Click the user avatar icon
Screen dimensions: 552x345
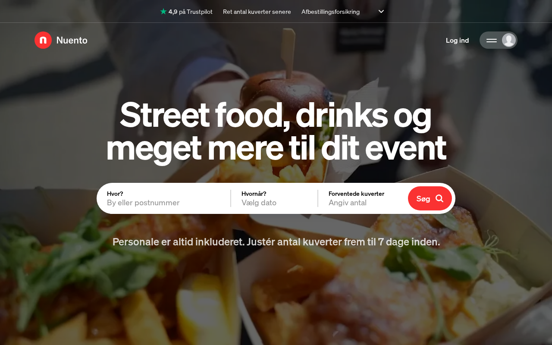[509, 40]
